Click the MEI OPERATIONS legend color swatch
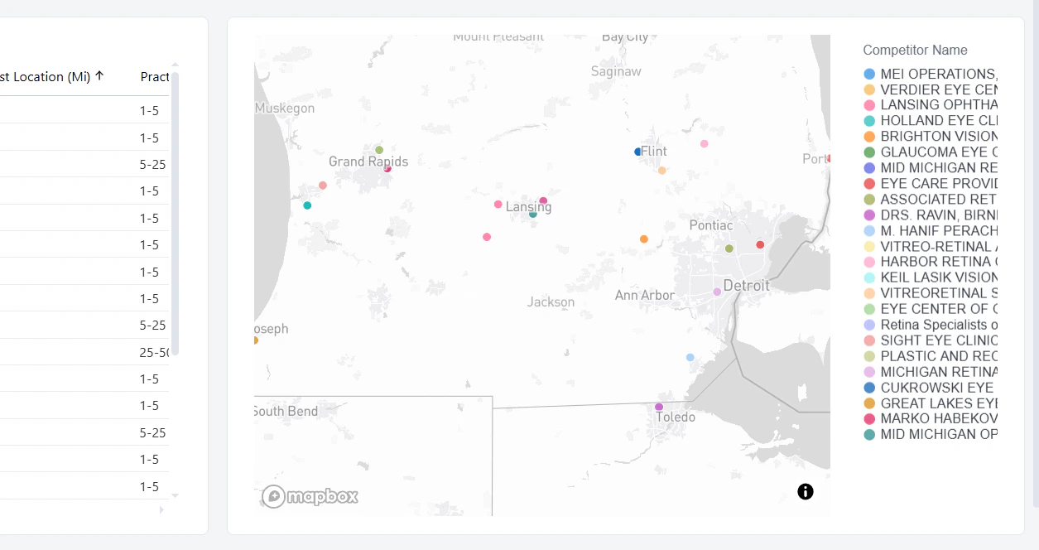 [869, 74]
